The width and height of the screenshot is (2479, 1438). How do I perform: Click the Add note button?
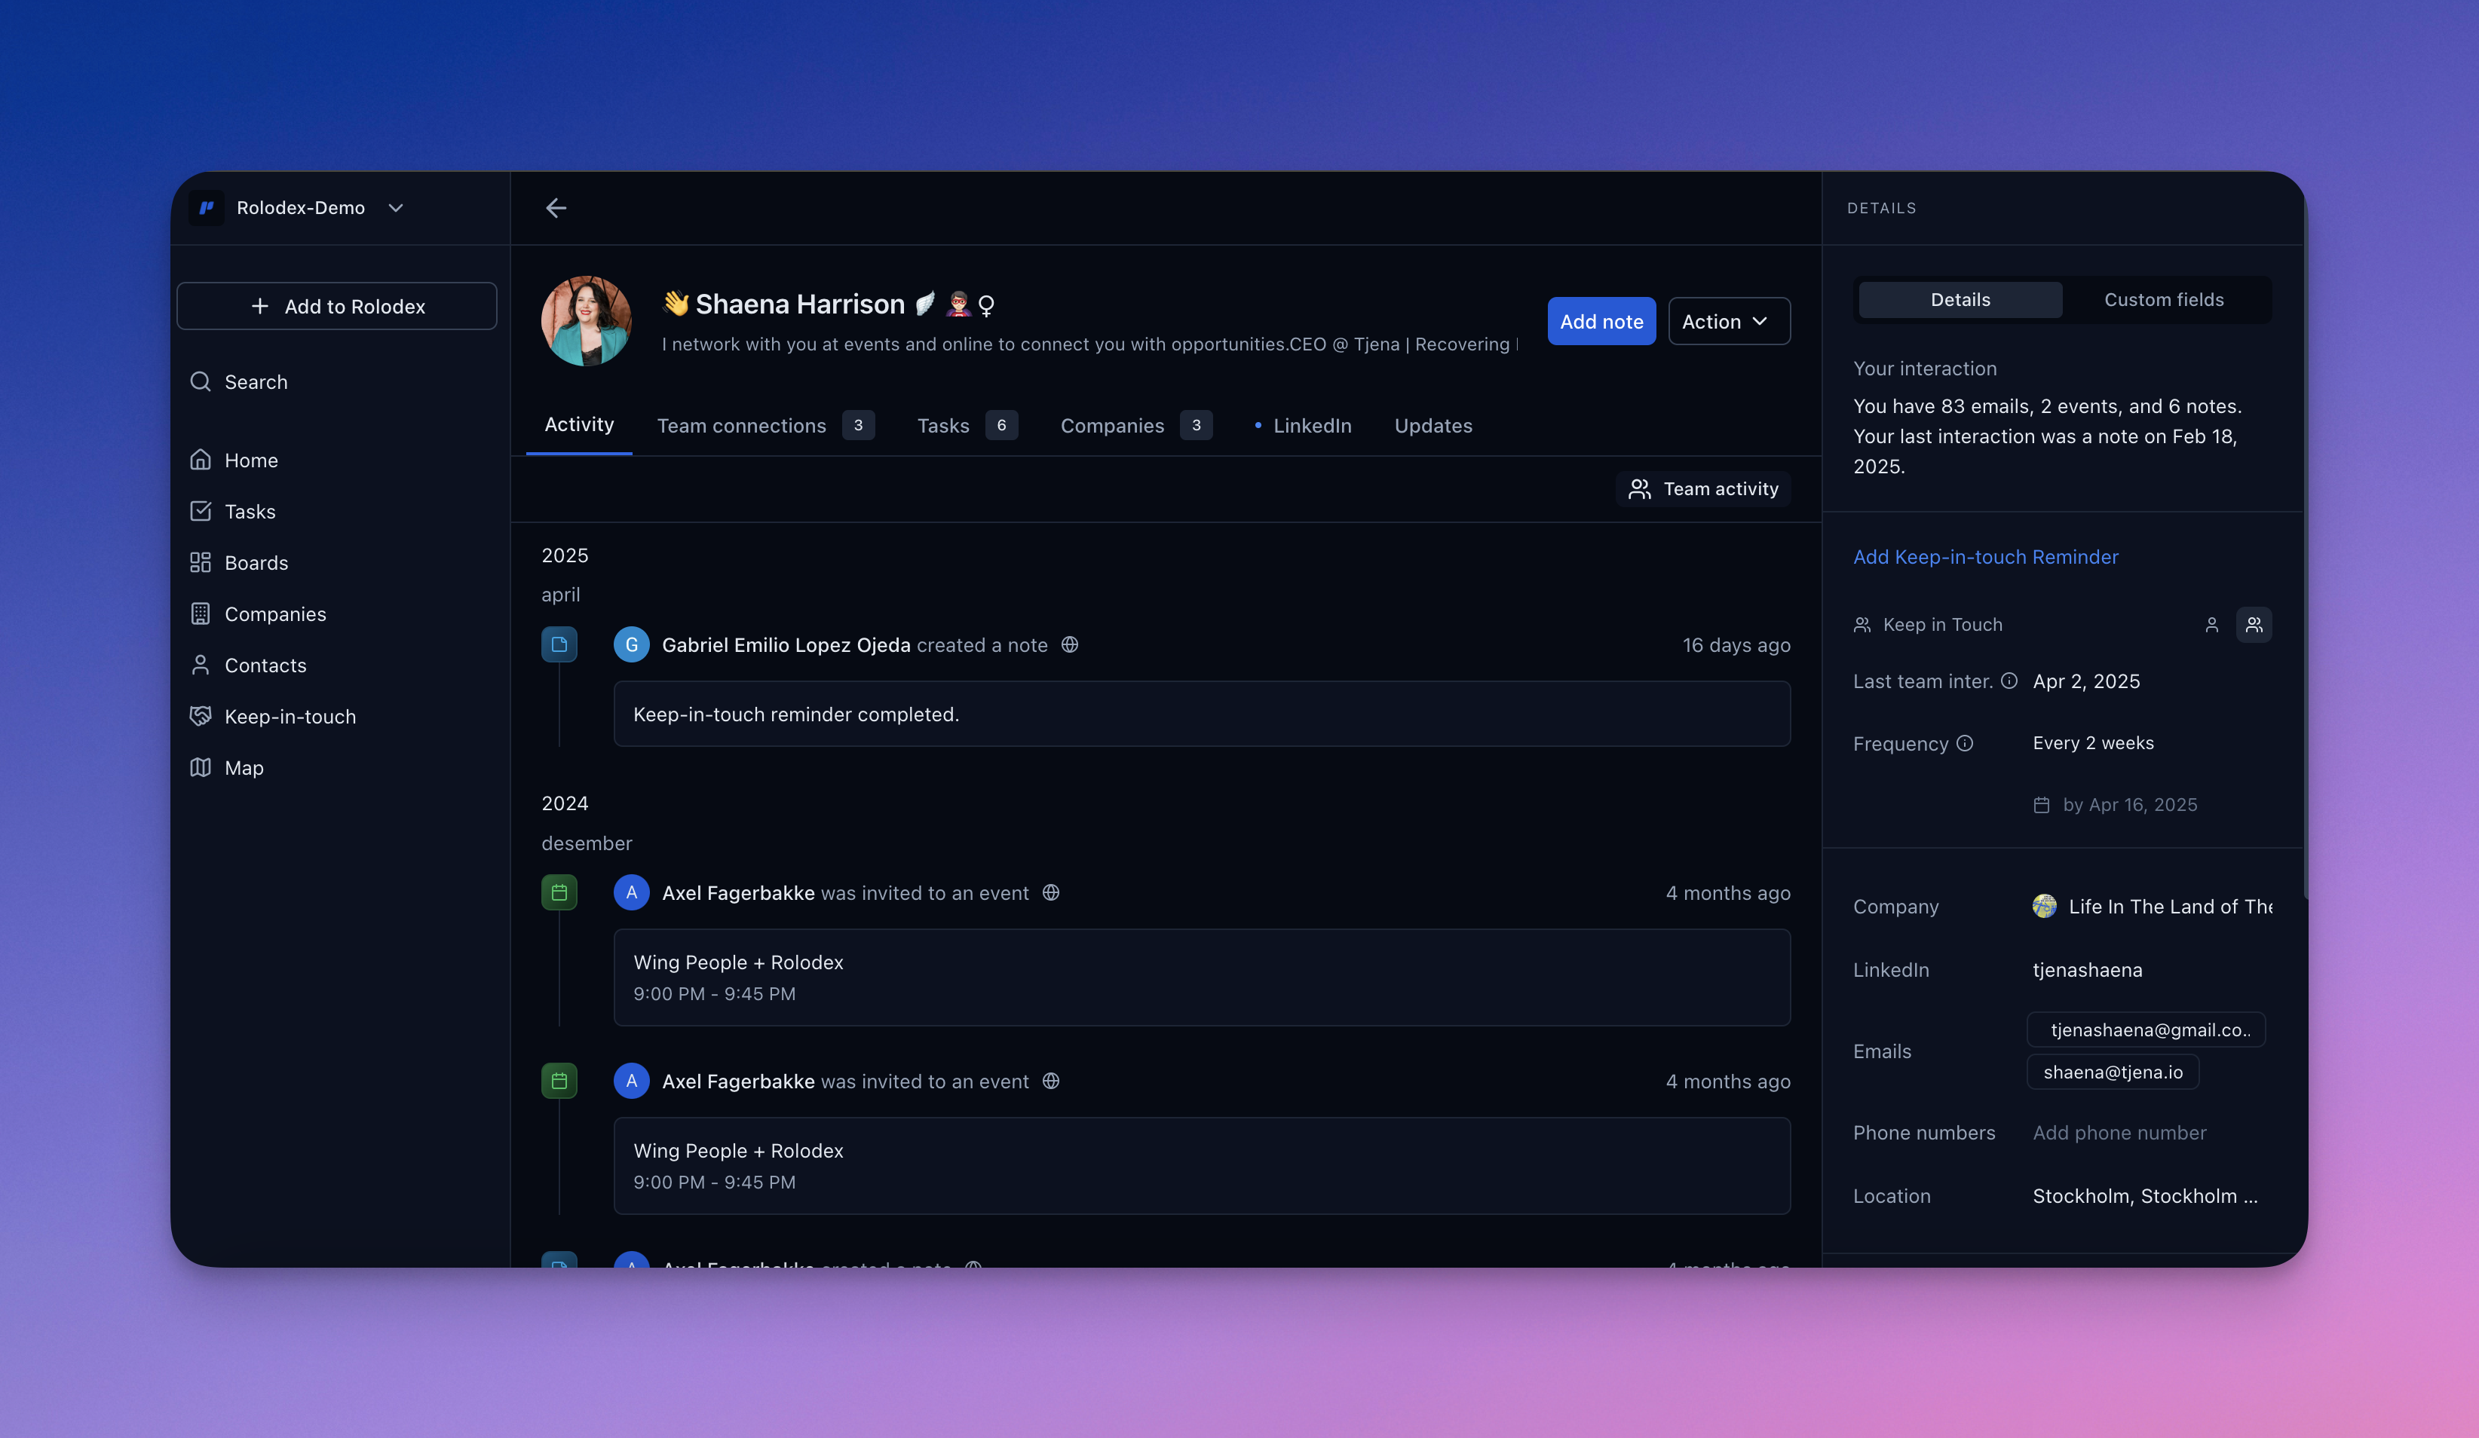click(1601, 322)
